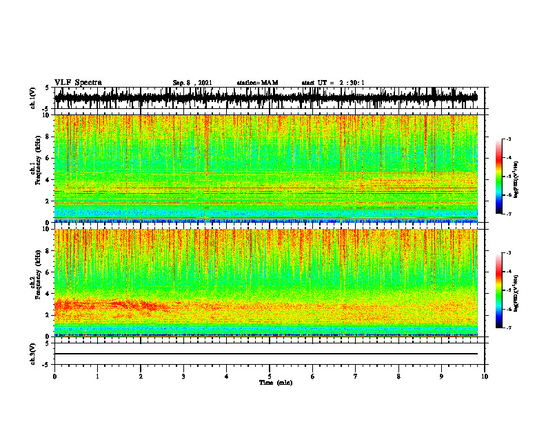546x422 pixels.
Task: Select the "ch.3(V)" axis label
Action: [x=32, y=354]
